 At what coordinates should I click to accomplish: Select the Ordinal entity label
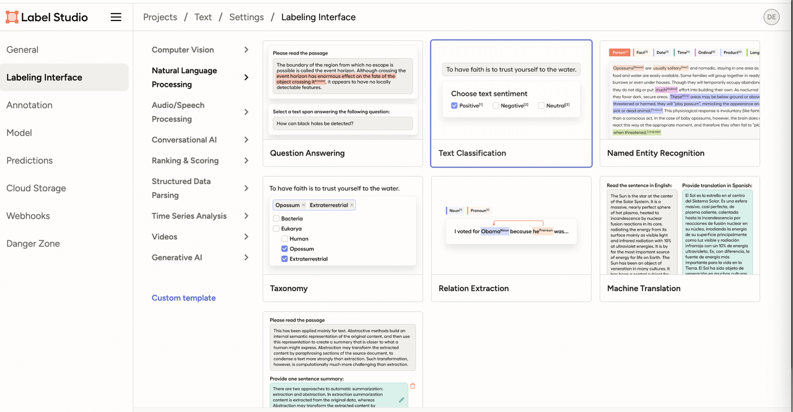click(x=706, y=53)
